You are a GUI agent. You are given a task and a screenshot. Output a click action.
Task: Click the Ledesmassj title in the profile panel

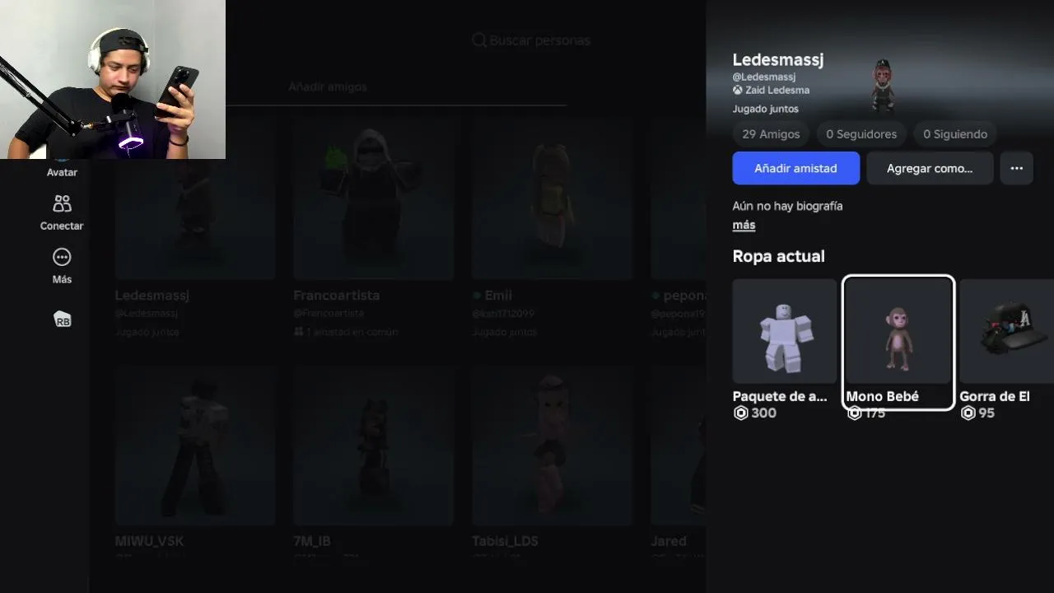[x=778, y=59]
